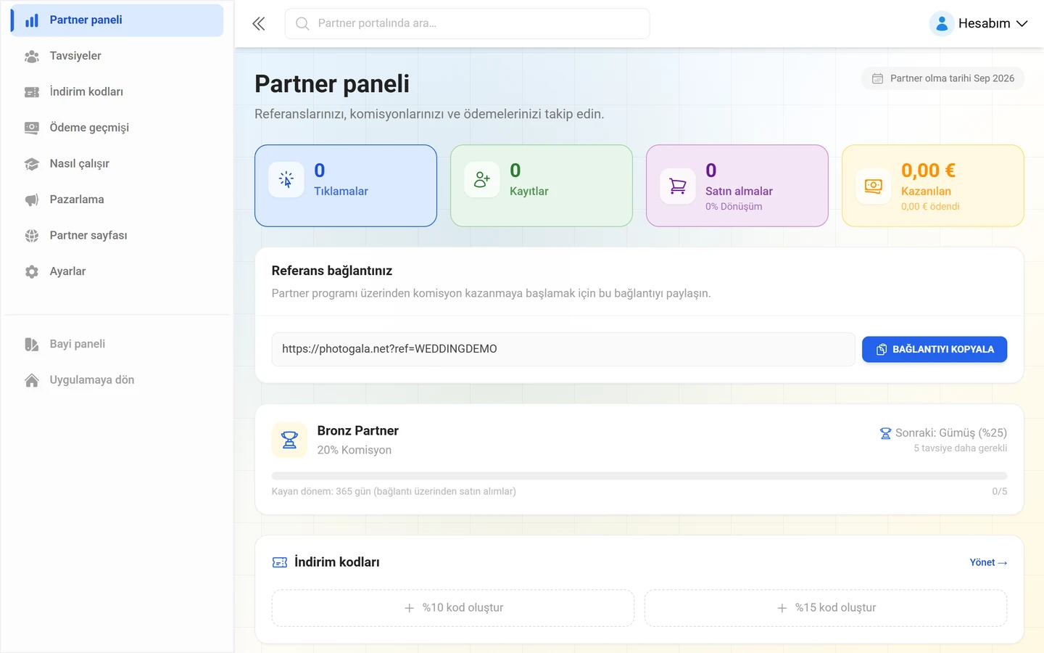The image size is (1044, 653).
Task: Open the Partner sayfası menu item
Action: click(117, 236)
